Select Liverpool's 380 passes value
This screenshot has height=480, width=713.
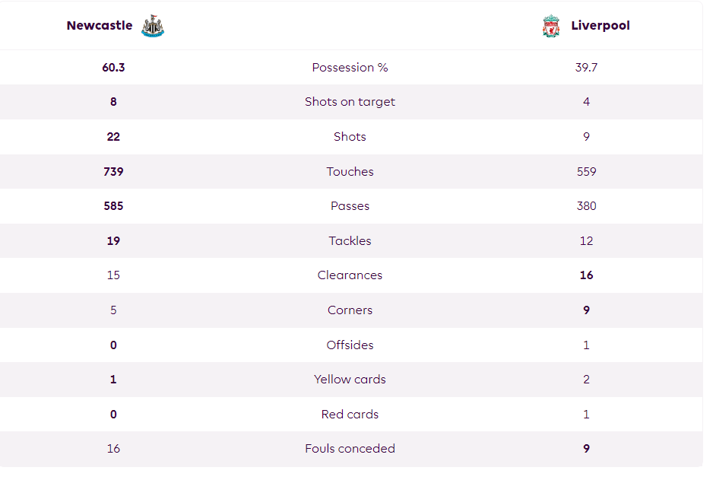(586, 206)
